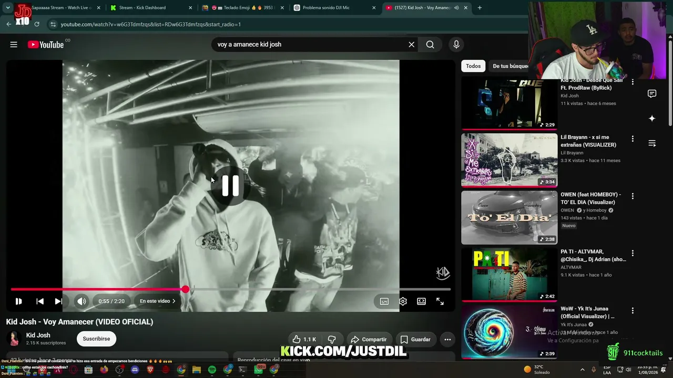
Task: Switch the player to theater mode
Action: [421, 301]
